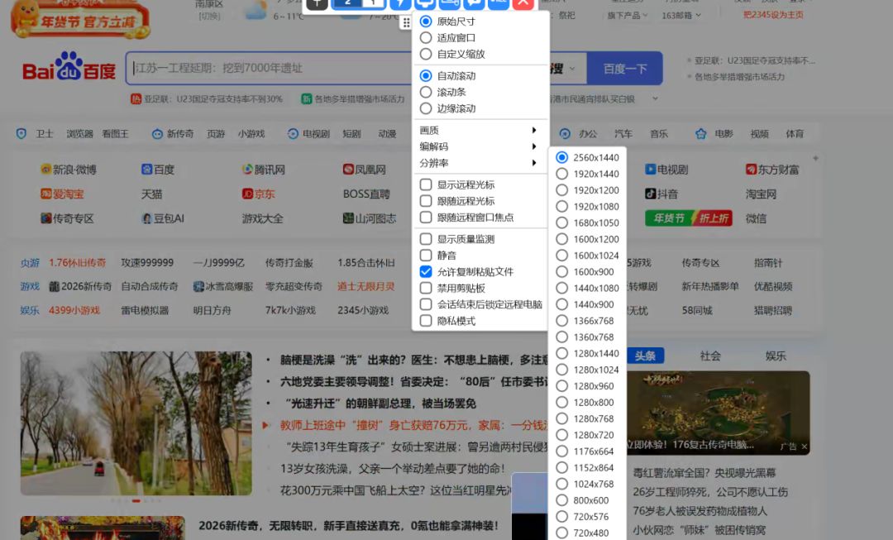The width and height of the screenshot is (893, 540).
Task: Choose 800x600 resolution
Action: click(x=583, y=500)
